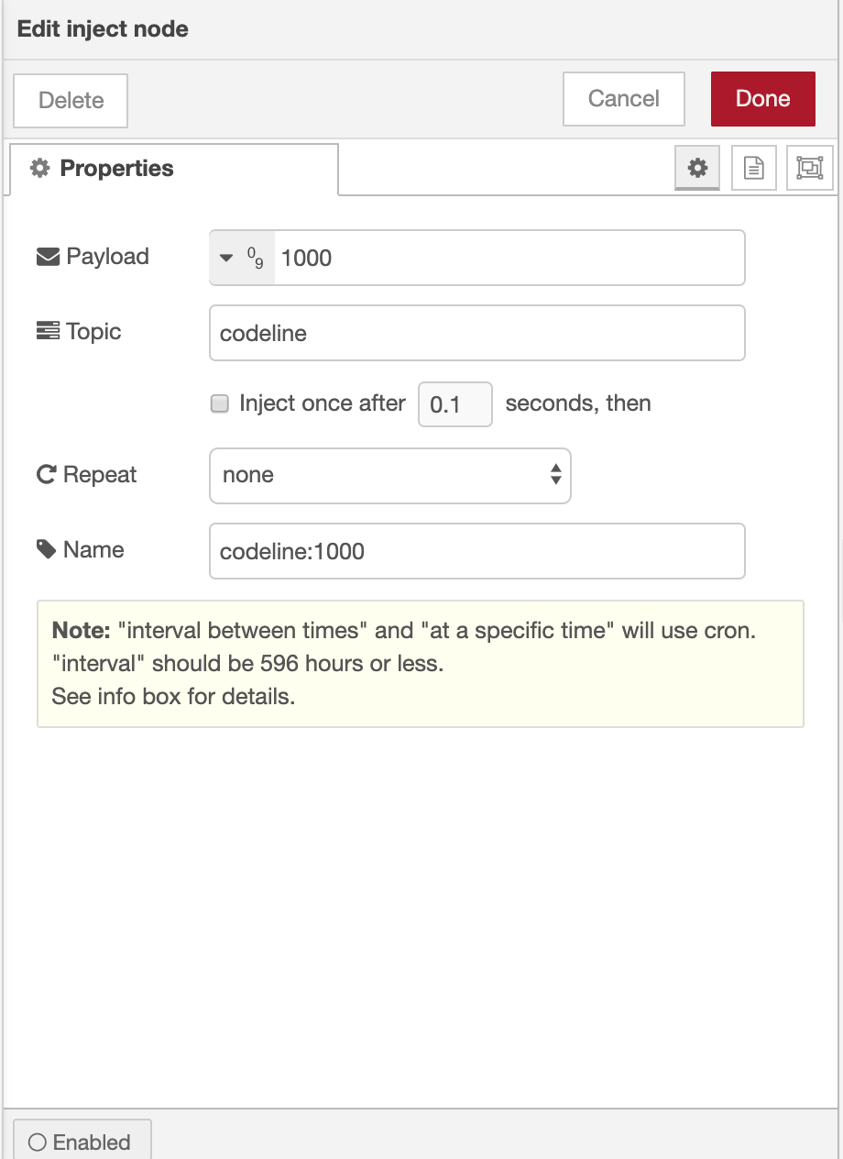The height and width of the screenshot is (1159, 843).
Task: Open the Payload type dropdown arrow
Action: [x=227, y=259]
